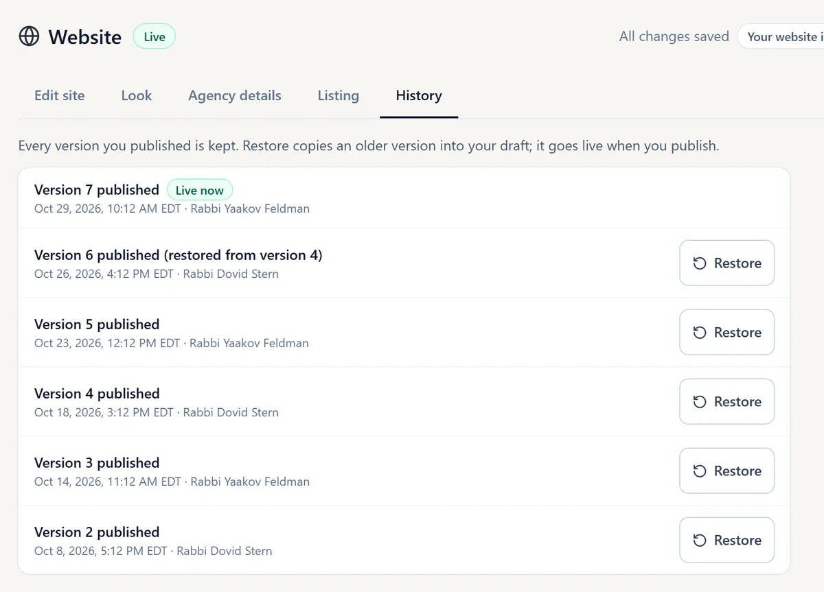This screenshot has width=824, height=592.
Task: Click the restore arrow icon for Version 3
Action: [x=700, y=471]
